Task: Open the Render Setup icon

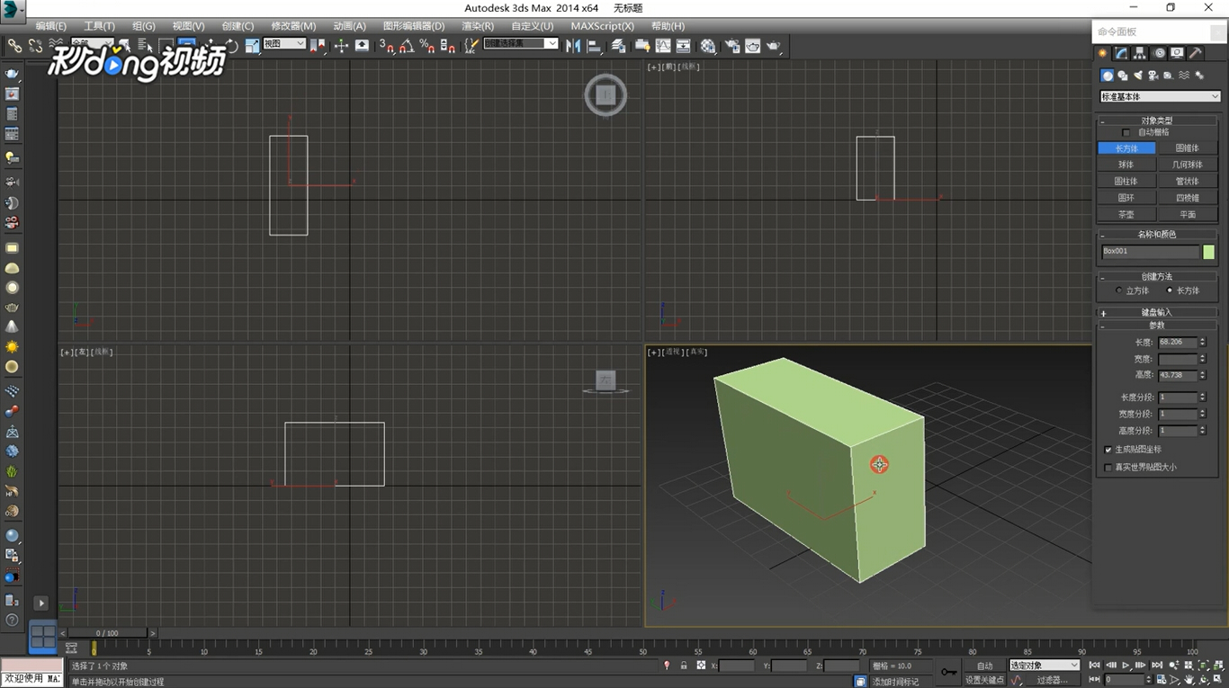Action: pyautogui.click(x=731, y=45)
